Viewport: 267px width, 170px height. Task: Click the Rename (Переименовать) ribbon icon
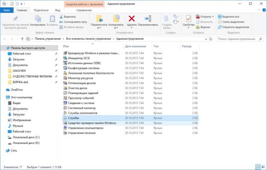pyautogui.click(x=148, y=19)
